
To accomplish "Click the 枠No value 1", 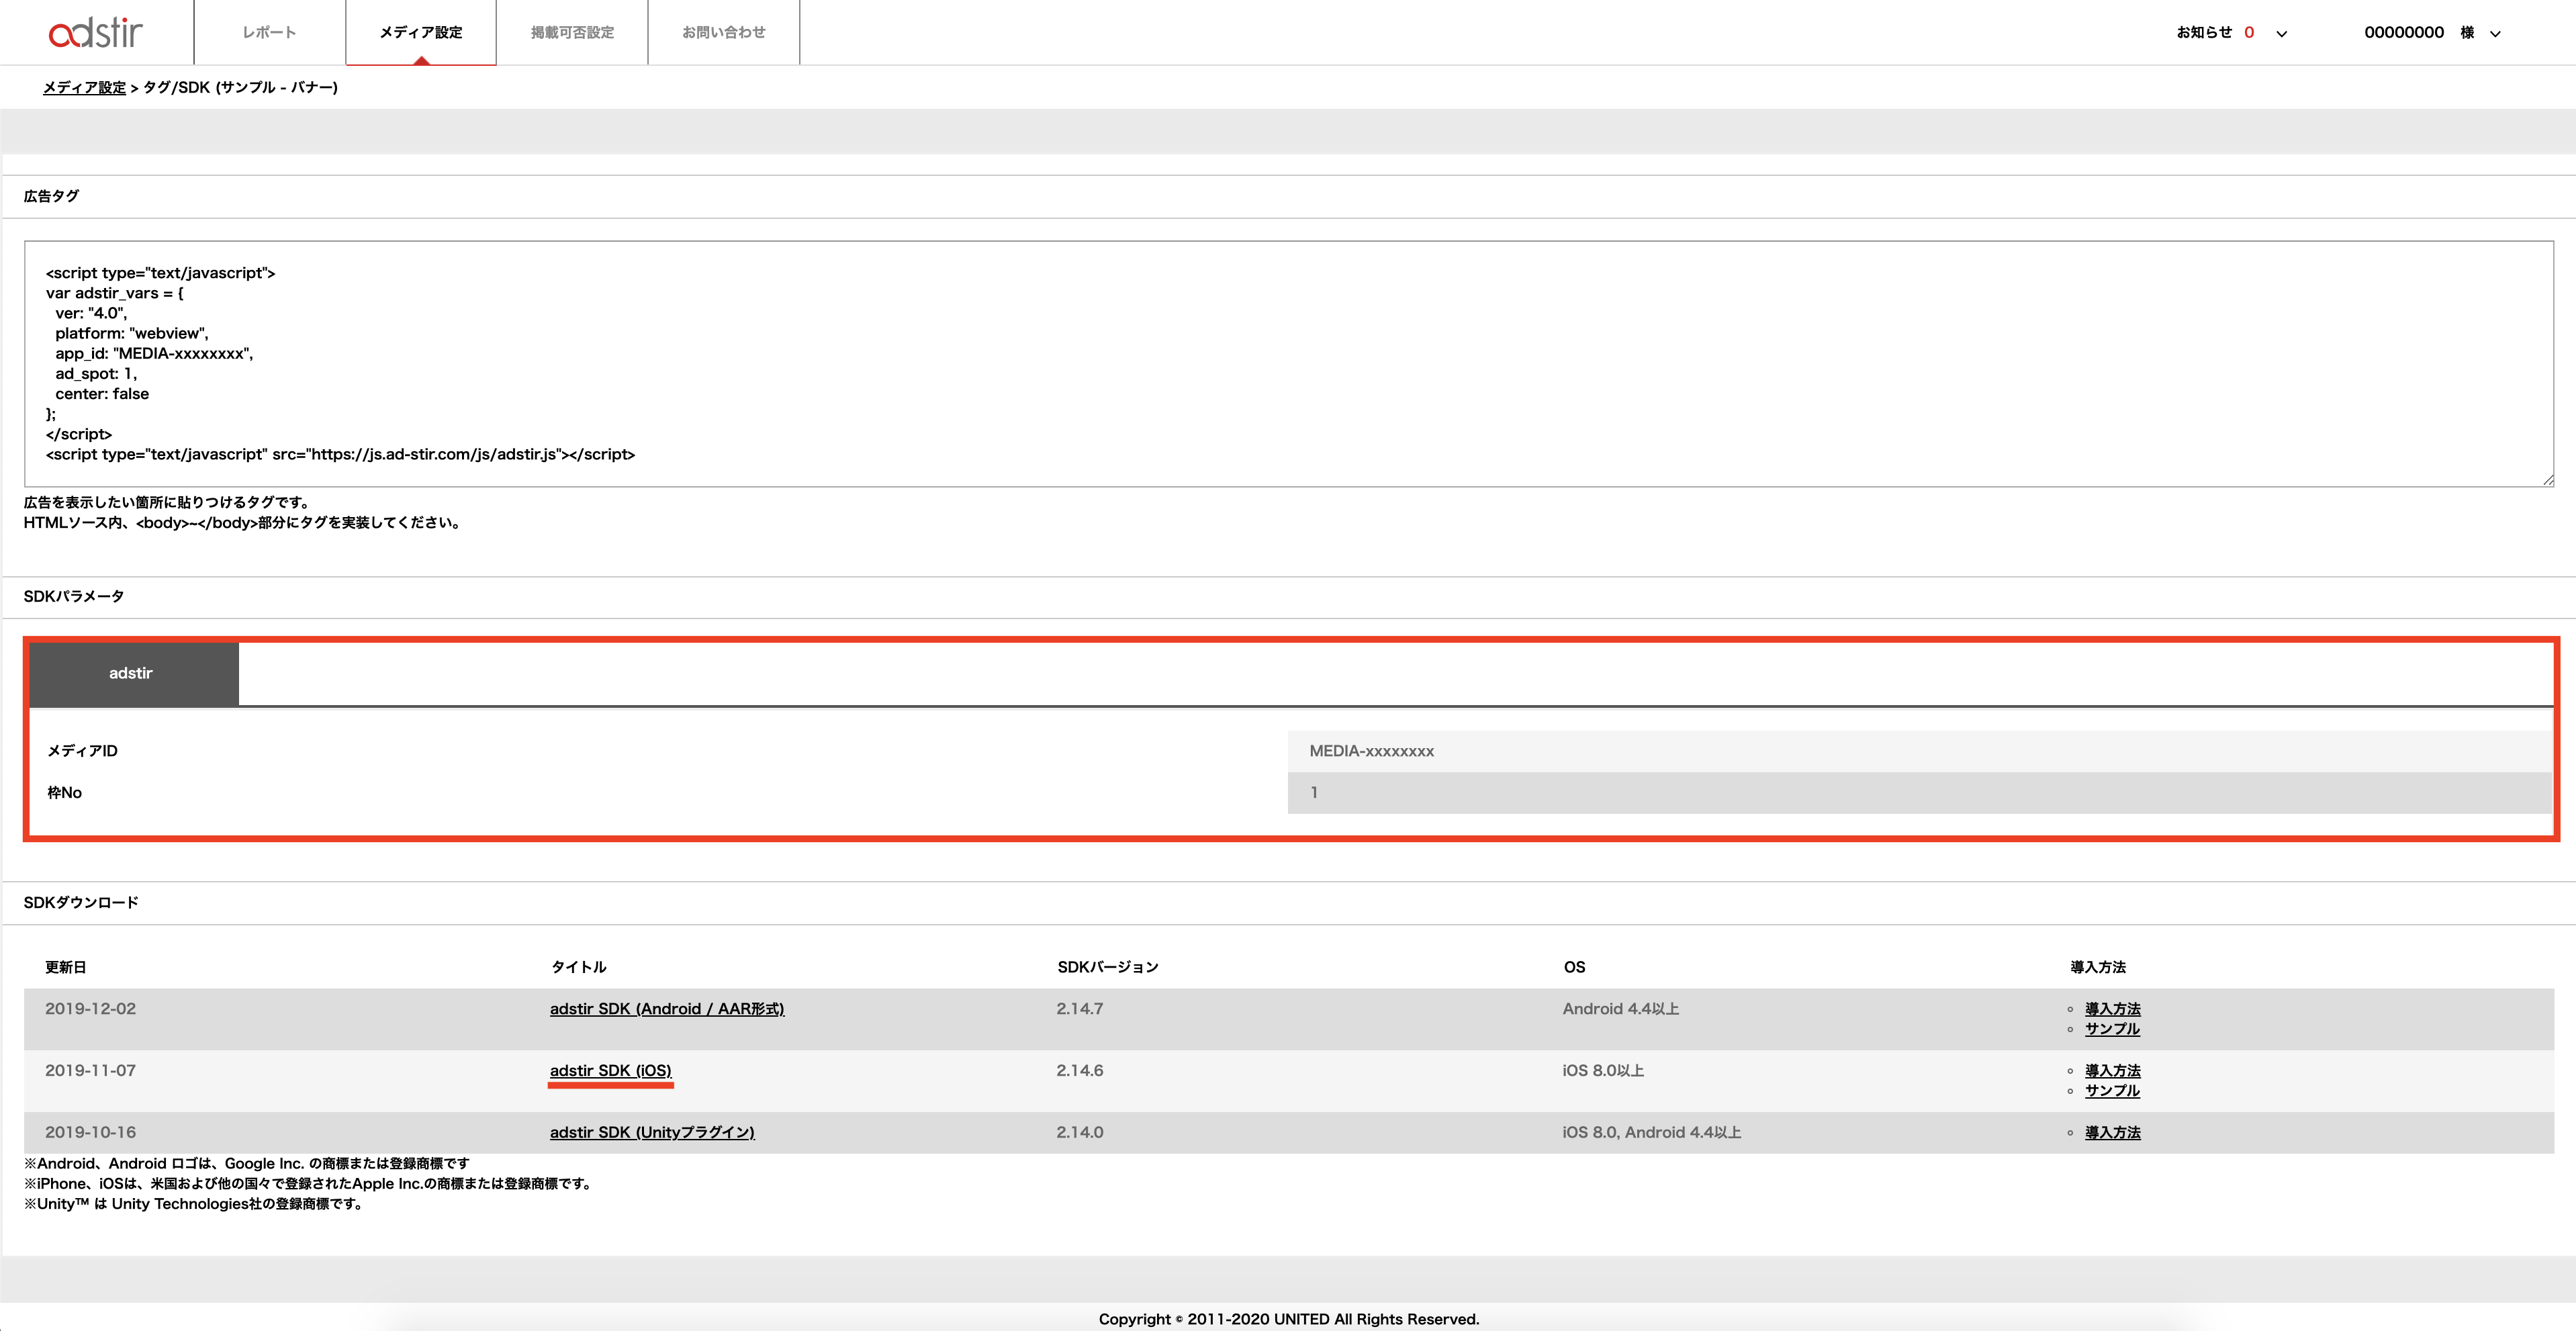I will coord(1314,793).
